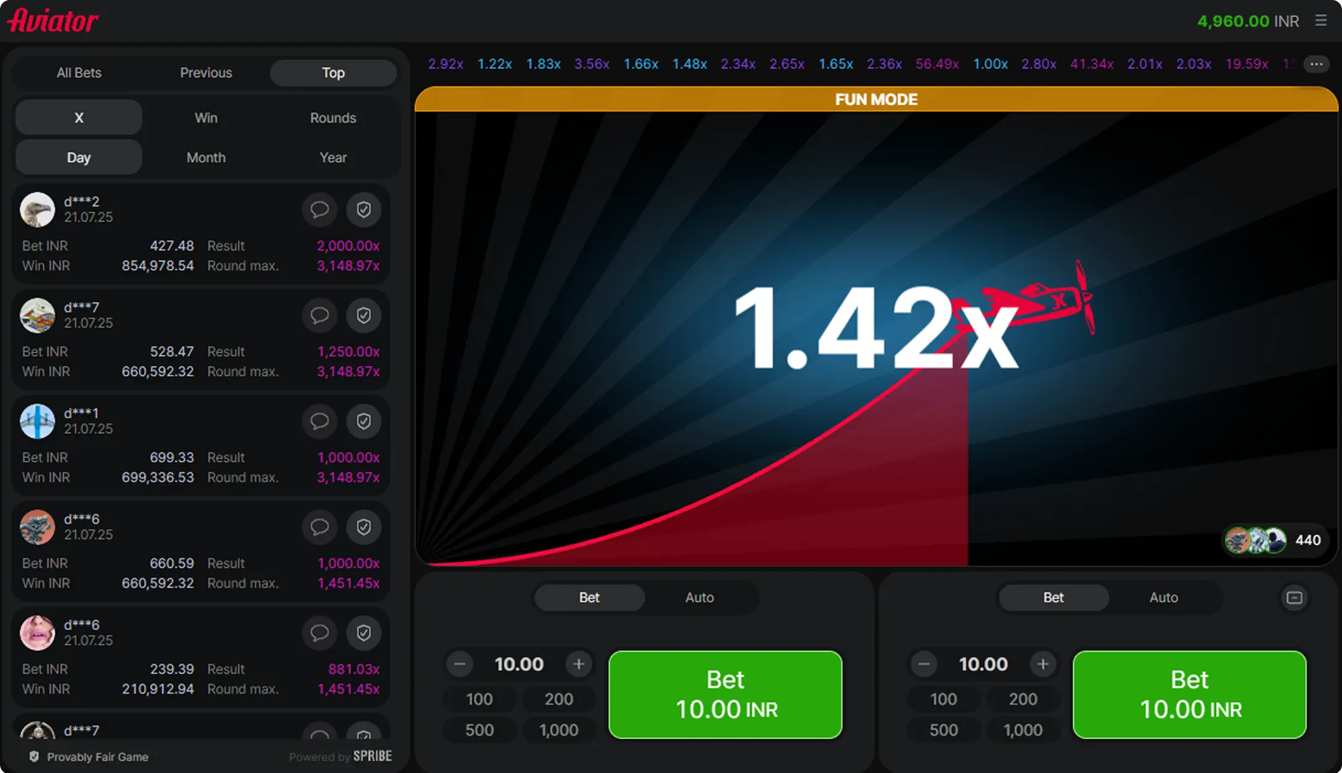Click the left bet amount field showing 10.00
The width and height of the screenshot is (1342, 773).
pyautogui.click(x=519, y=664)
